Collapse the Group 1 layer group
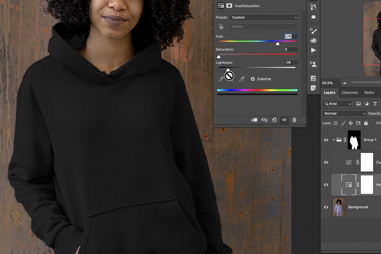Image resolution: width=381 pixels, height=254 pixels. 333,140
